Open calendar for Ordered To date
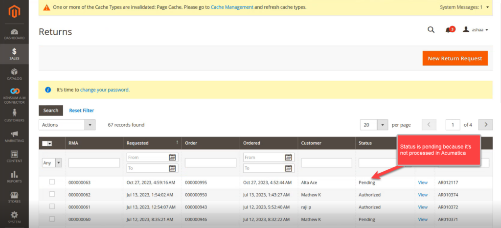 [289, 168]
